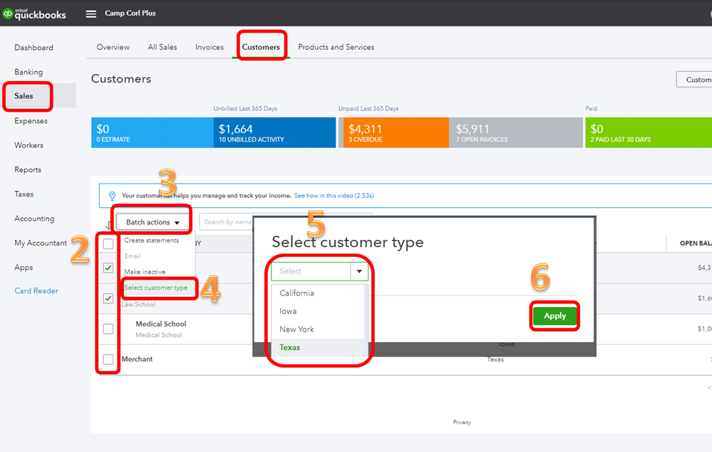Open the Batch actions dropdown

pos(153,222)
